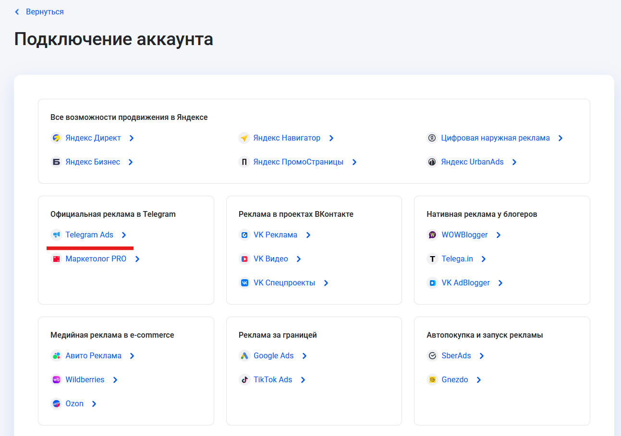
Task: Click the TikTok Ads icon
Action: click(x=244, y=379)
